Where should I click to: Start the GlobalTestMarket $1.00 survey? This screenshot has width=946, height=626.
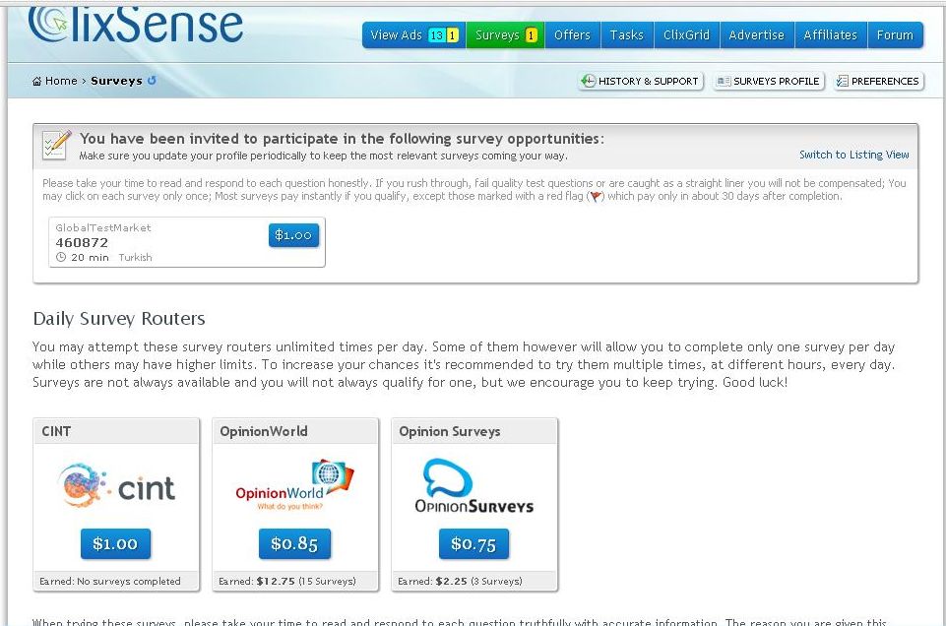coord(292,235)
